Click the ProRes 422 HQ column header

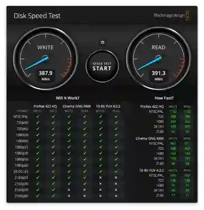click(45, 106)
